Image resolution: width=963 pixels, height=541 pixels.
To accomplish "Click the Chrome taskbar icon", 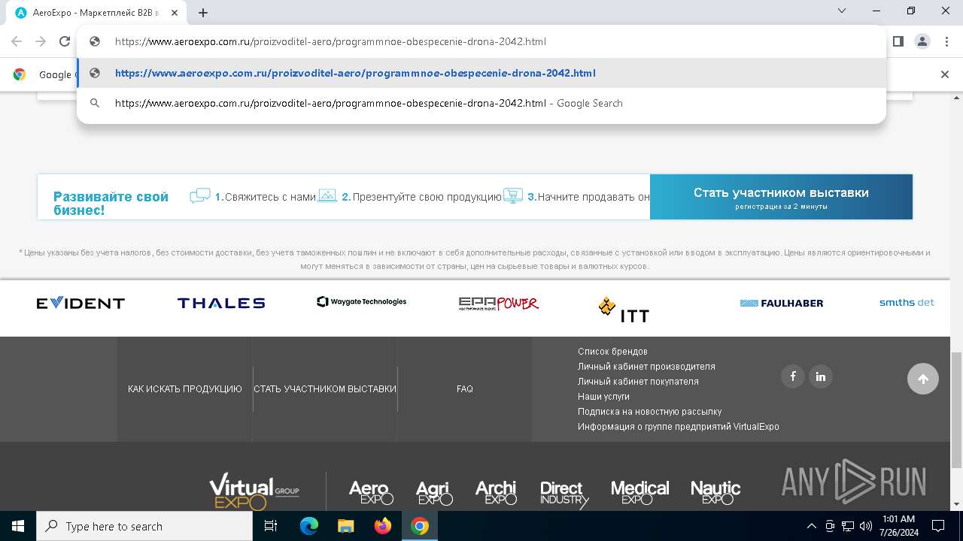I will (420, 526).
